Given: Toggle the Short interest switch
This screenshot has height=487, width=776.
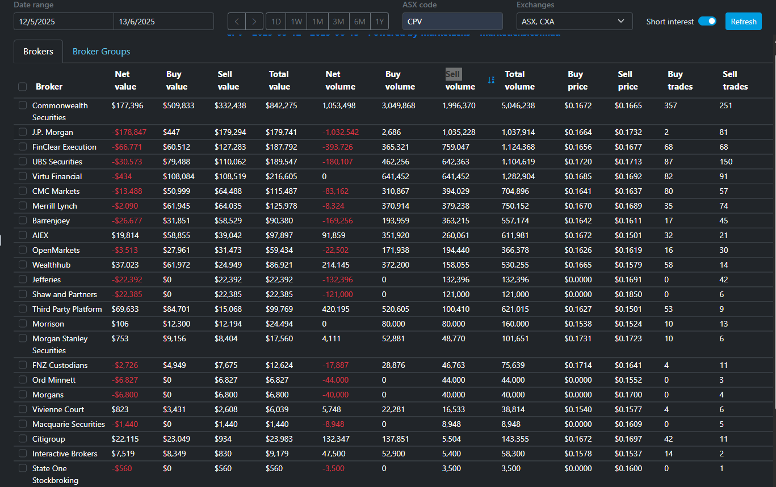Looking at the screenshot, I should (707, 22).
